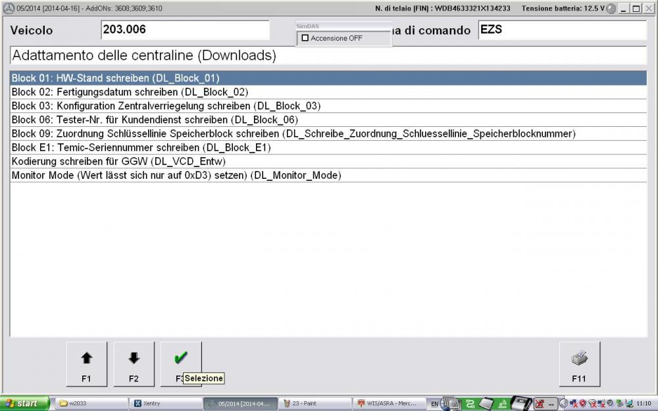Open WIS/ASRA from the taskbar
The height and width of the screenshot is (411, 658).
pos(387,403)
